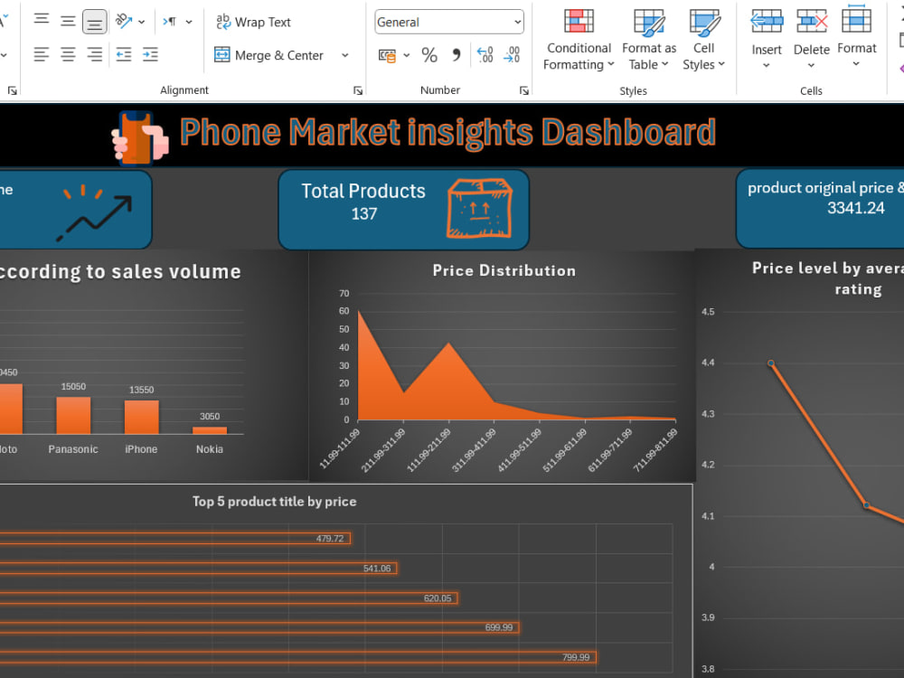904x678 pixels.
Task: Open the General number format combo box
Action: point(449,22)
